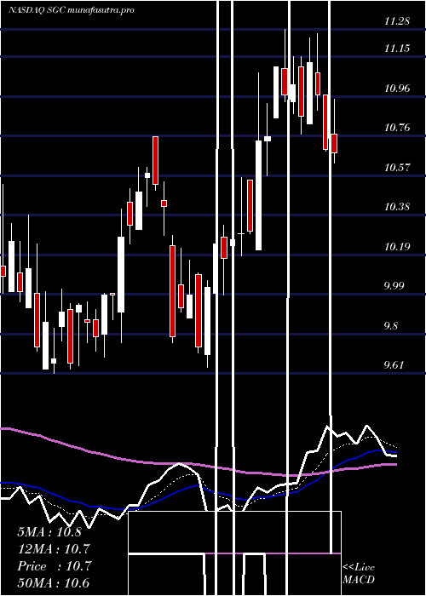Select the 9.99 price axis label
426x596 pixels.
click(397, 286)
